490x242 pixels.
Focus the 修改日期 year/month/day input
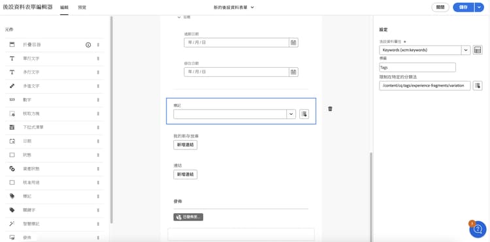[237, 72]
